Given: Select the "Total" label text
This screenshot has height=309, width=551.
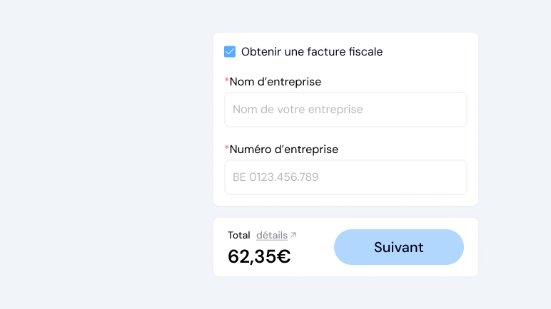Looking at the screenshot, I should [239, 235].
